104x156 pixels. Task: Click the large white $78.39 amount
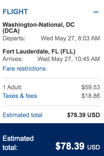70,146
